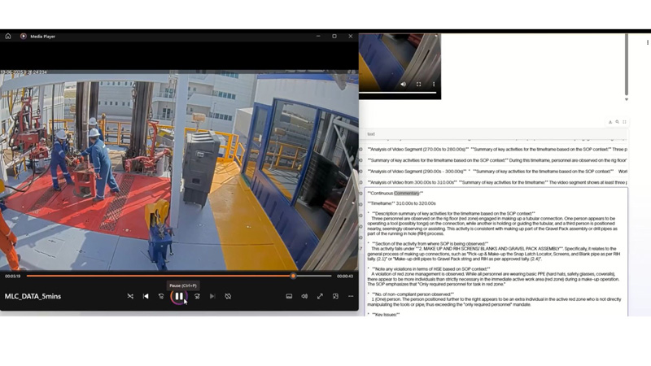Open more options on the embedded video
Screen dimensions: 651x366
[434, 85]
